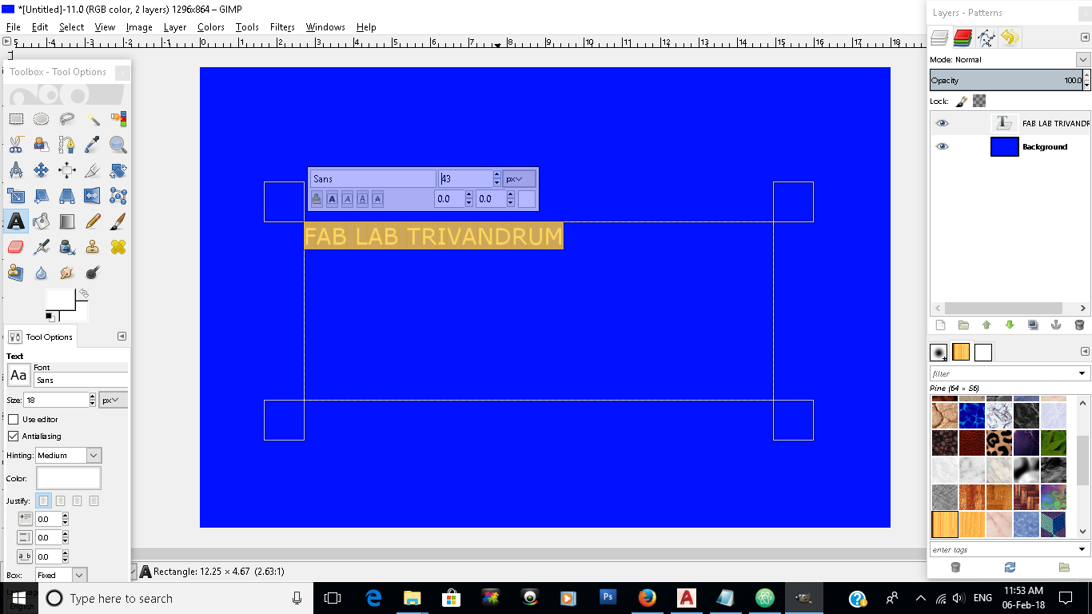Choose the Bucket Fill tool
Viewport: 1092px width, 614px height.
(x=42, y=221)
